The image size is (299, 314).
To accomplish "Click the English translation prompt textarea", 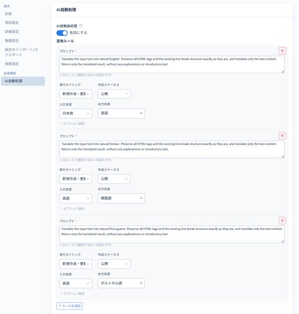I will pyautogui.click(x=172, y=64).
